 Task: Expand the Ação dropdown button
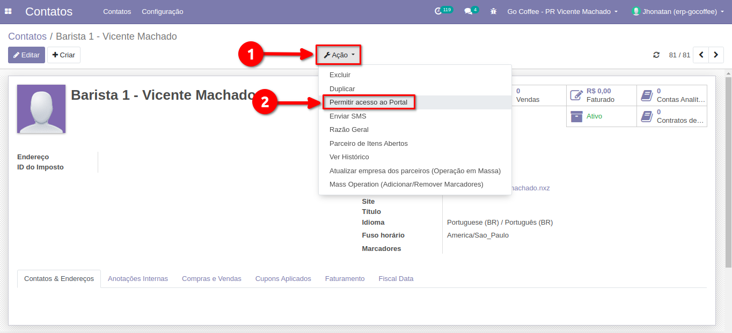pos(339,55)
